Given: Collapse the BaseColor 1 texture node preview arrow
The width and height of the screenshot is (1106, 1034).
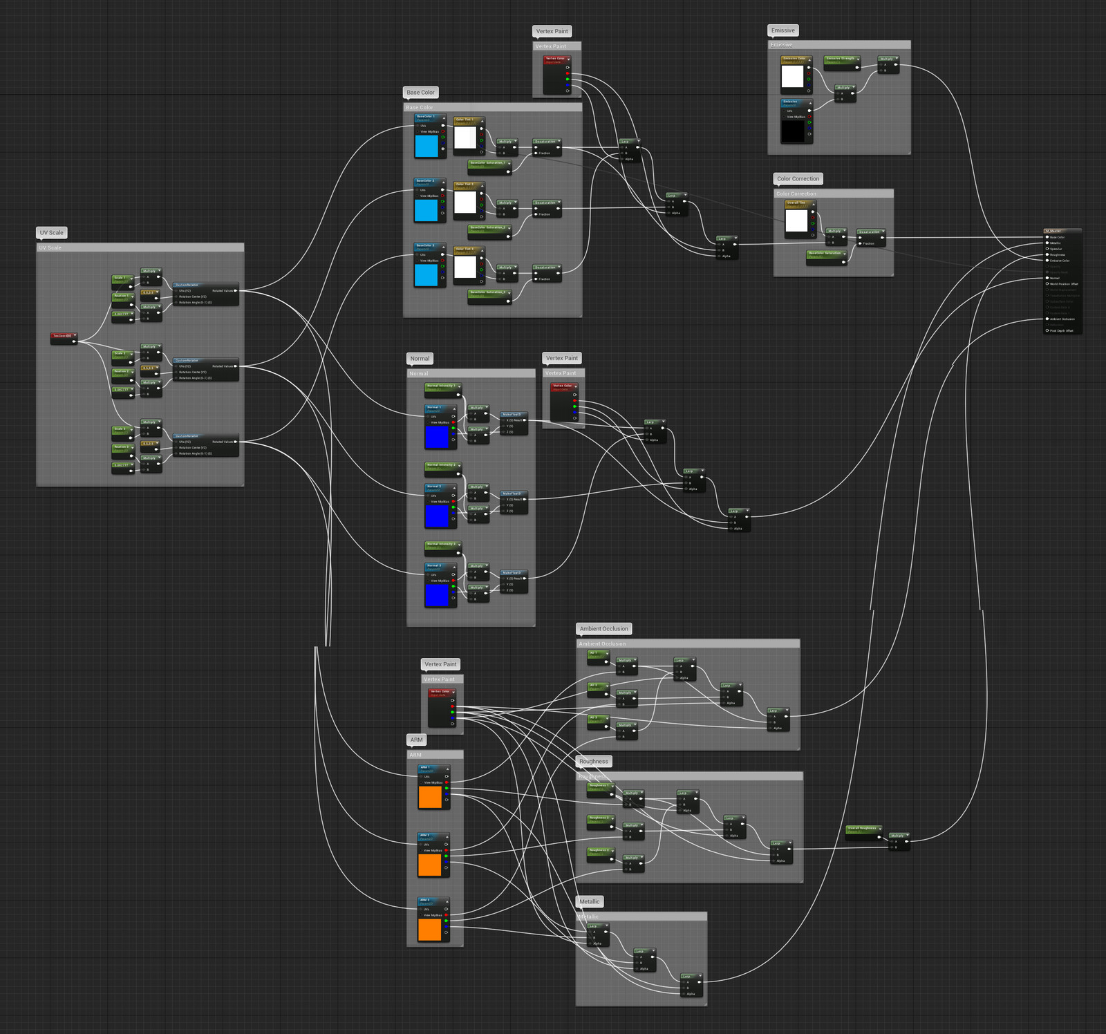Looking at the screenshot, I should [444, 117].
